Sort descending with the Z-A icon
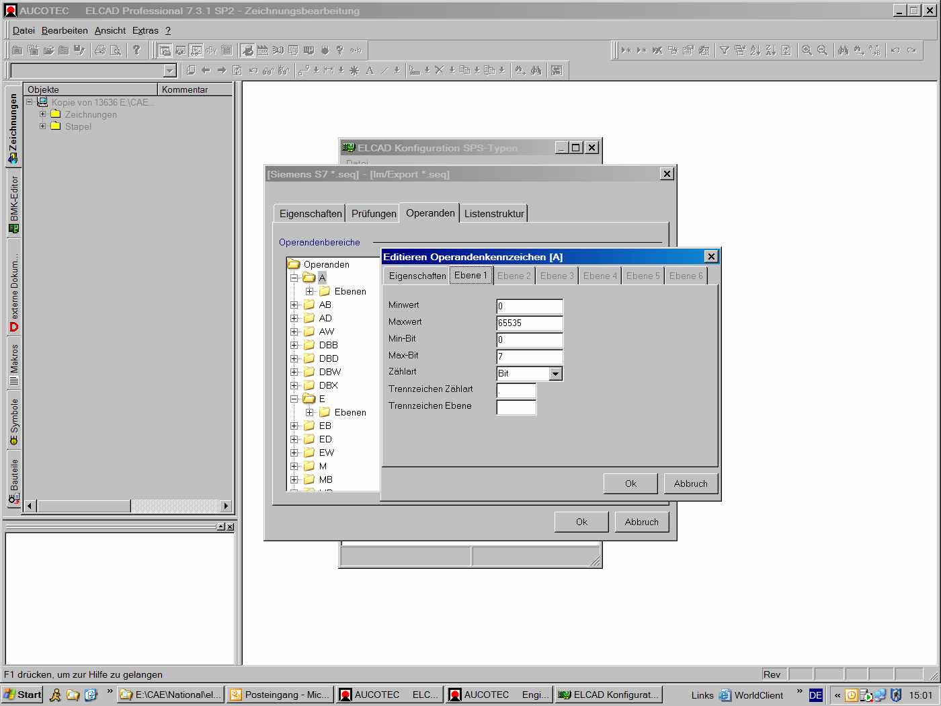 (x=770, y=50)
